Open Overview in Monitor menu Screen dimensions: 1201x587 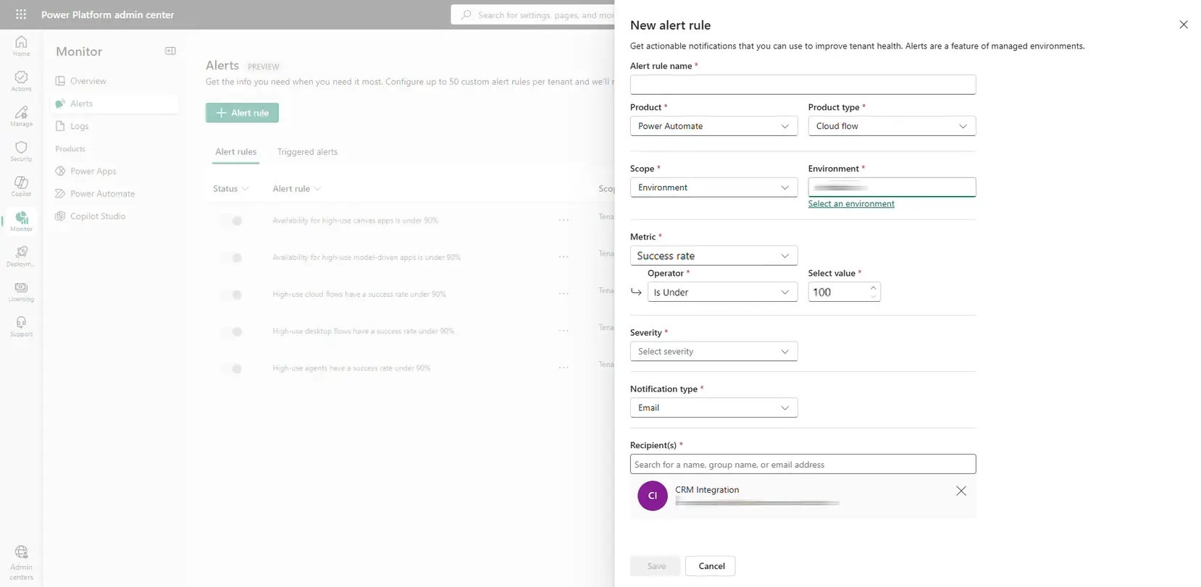[x=114, y=81]
